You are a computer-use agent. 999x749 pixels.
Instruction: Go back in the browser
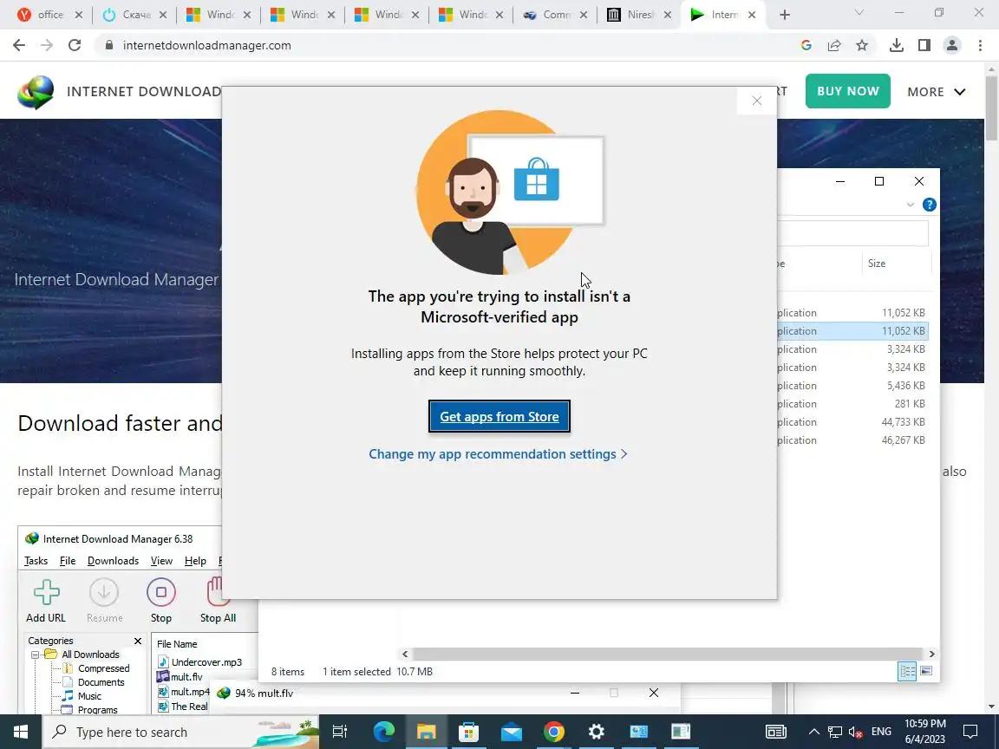tap(19, 45)
